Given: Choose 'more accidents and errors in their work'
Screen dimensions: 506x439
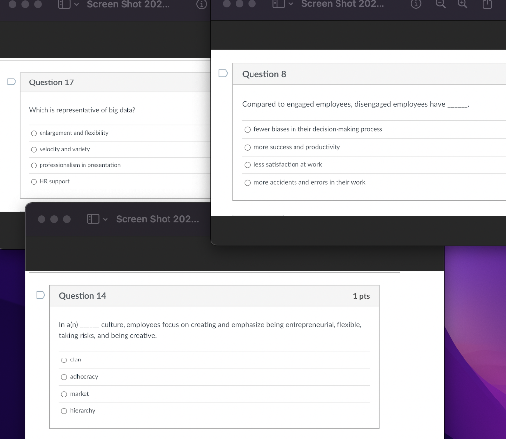Looking at the screenshot, I should [247, 183].
